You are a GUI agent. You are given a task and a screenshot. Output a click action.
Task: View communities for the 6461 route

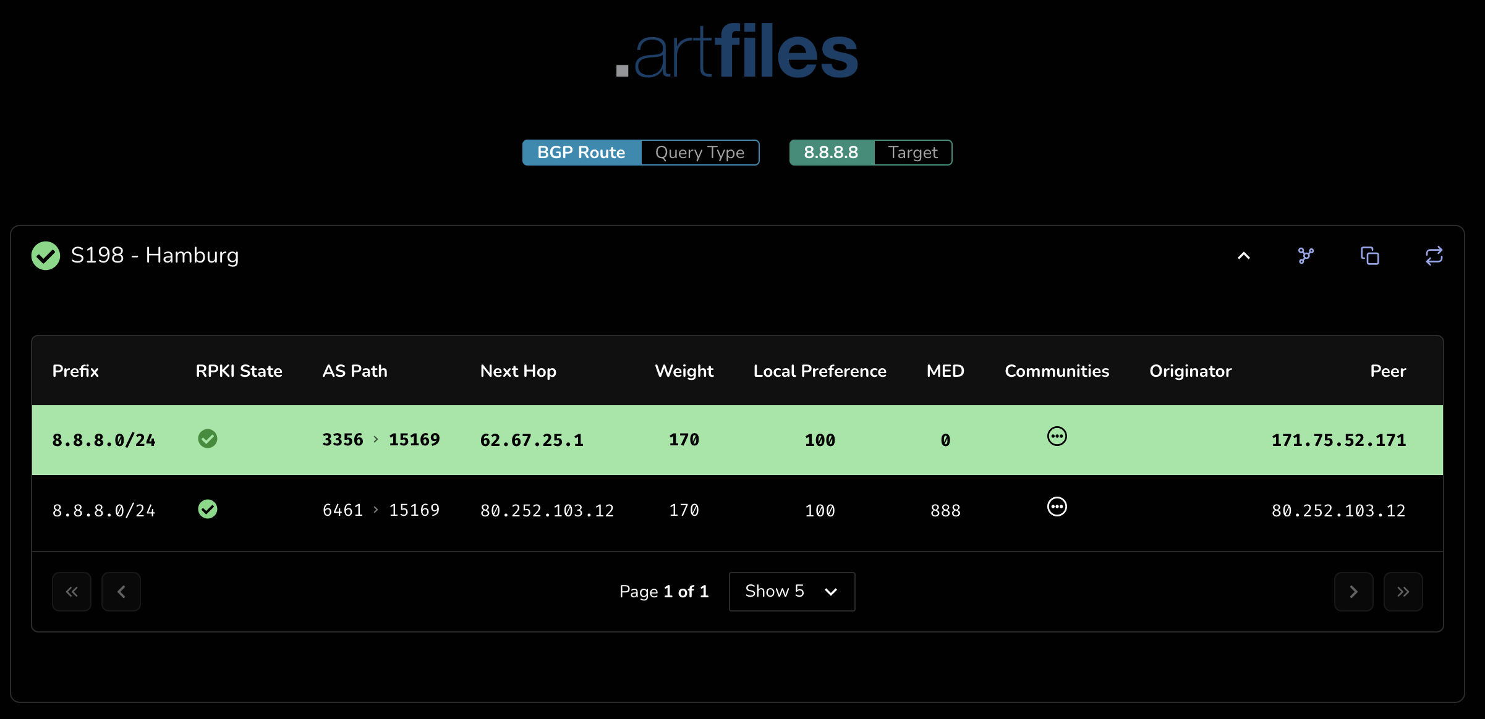pos(1057,507)
